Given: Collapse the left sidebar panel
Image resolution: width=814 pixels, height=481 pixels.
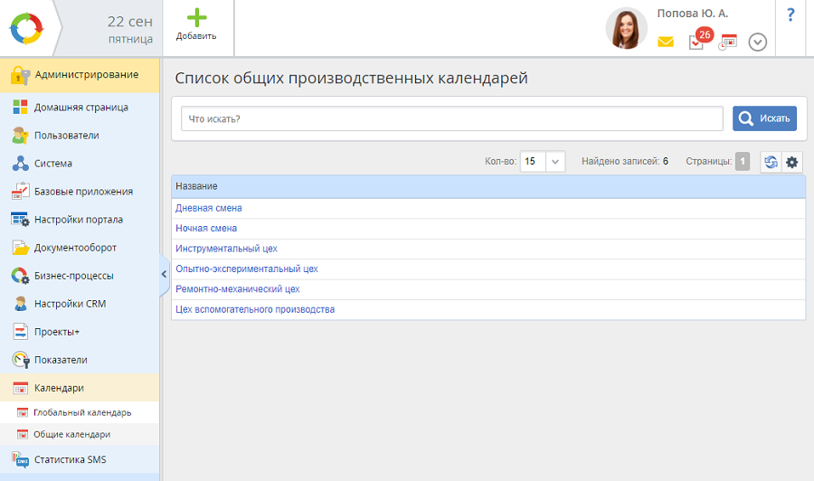Looking at the screenshot, I should click(x=165, y=272).
